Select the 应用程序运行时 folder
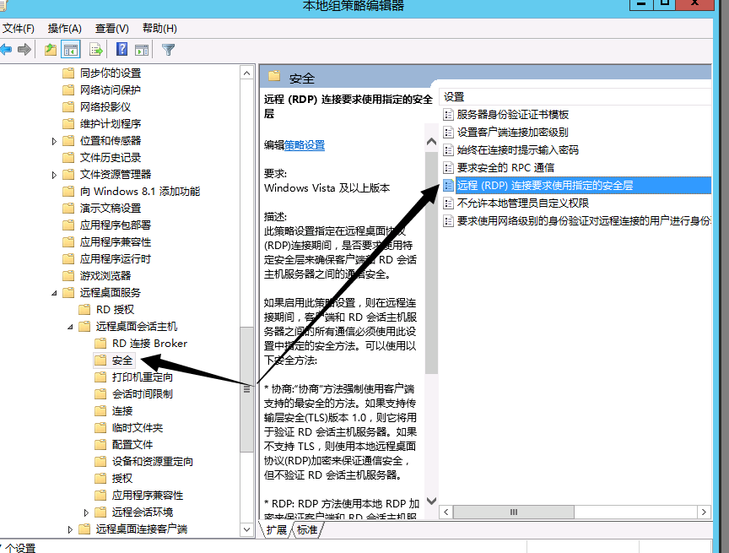 tap(107, 259)
